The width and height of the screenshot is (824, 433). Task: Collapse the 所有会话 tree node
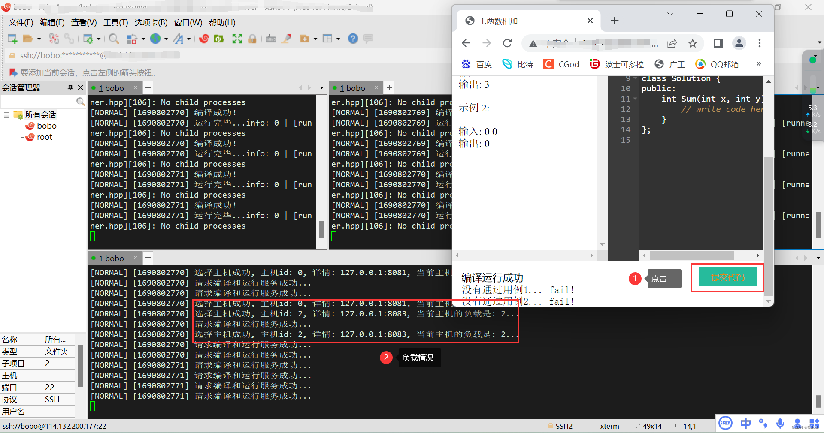[6, 115]
